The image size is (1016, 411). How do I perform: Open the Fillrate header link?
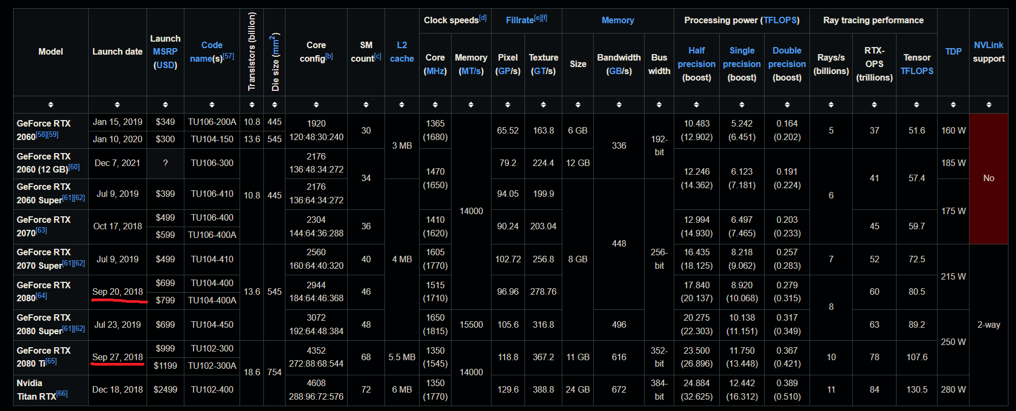[x=520, y=20]
